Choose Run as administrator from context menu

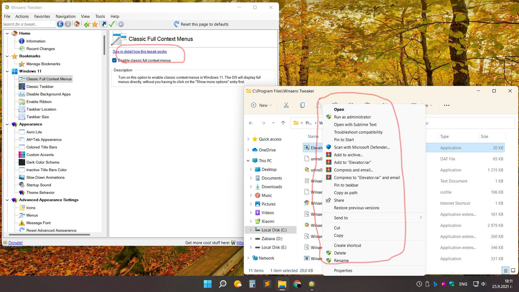coord(352,117)
